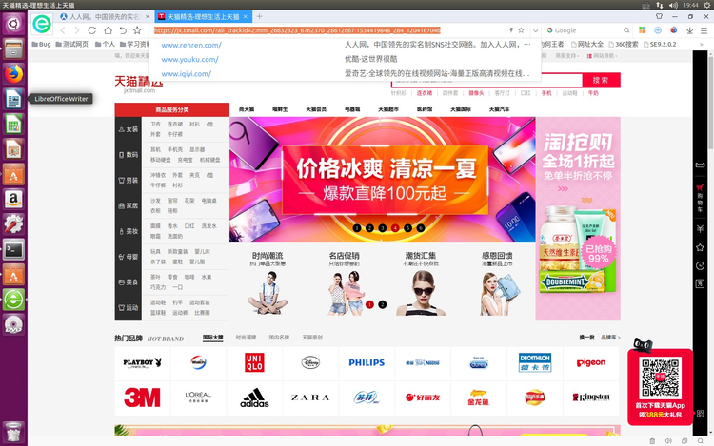714x446 pixels.
Task: Expand hidden bookmarks with double chevron
Action: (x=702, y=44)
